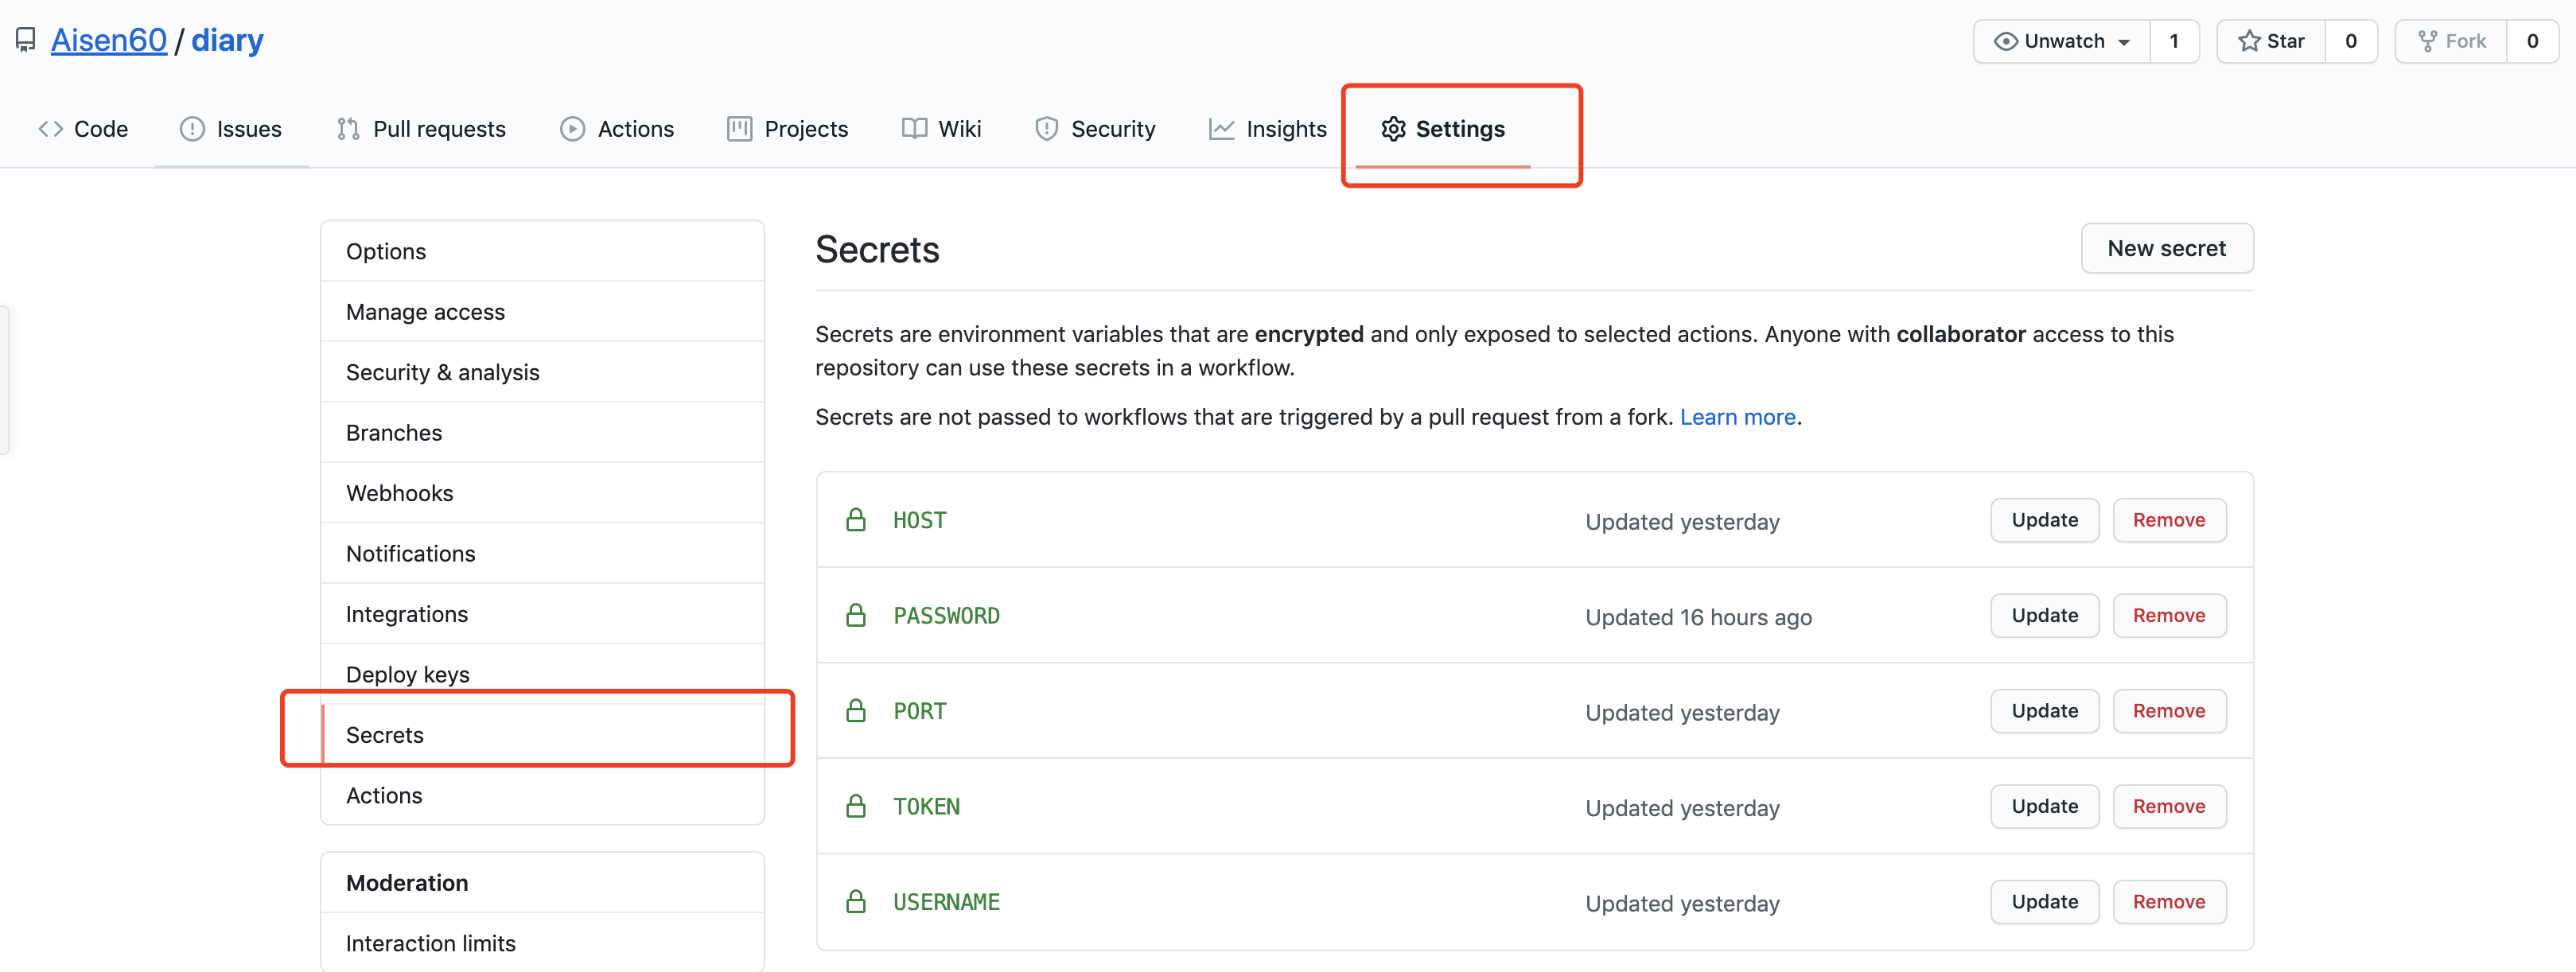
Task: Click the star icon on Star button
Action: pos(2249,41)
